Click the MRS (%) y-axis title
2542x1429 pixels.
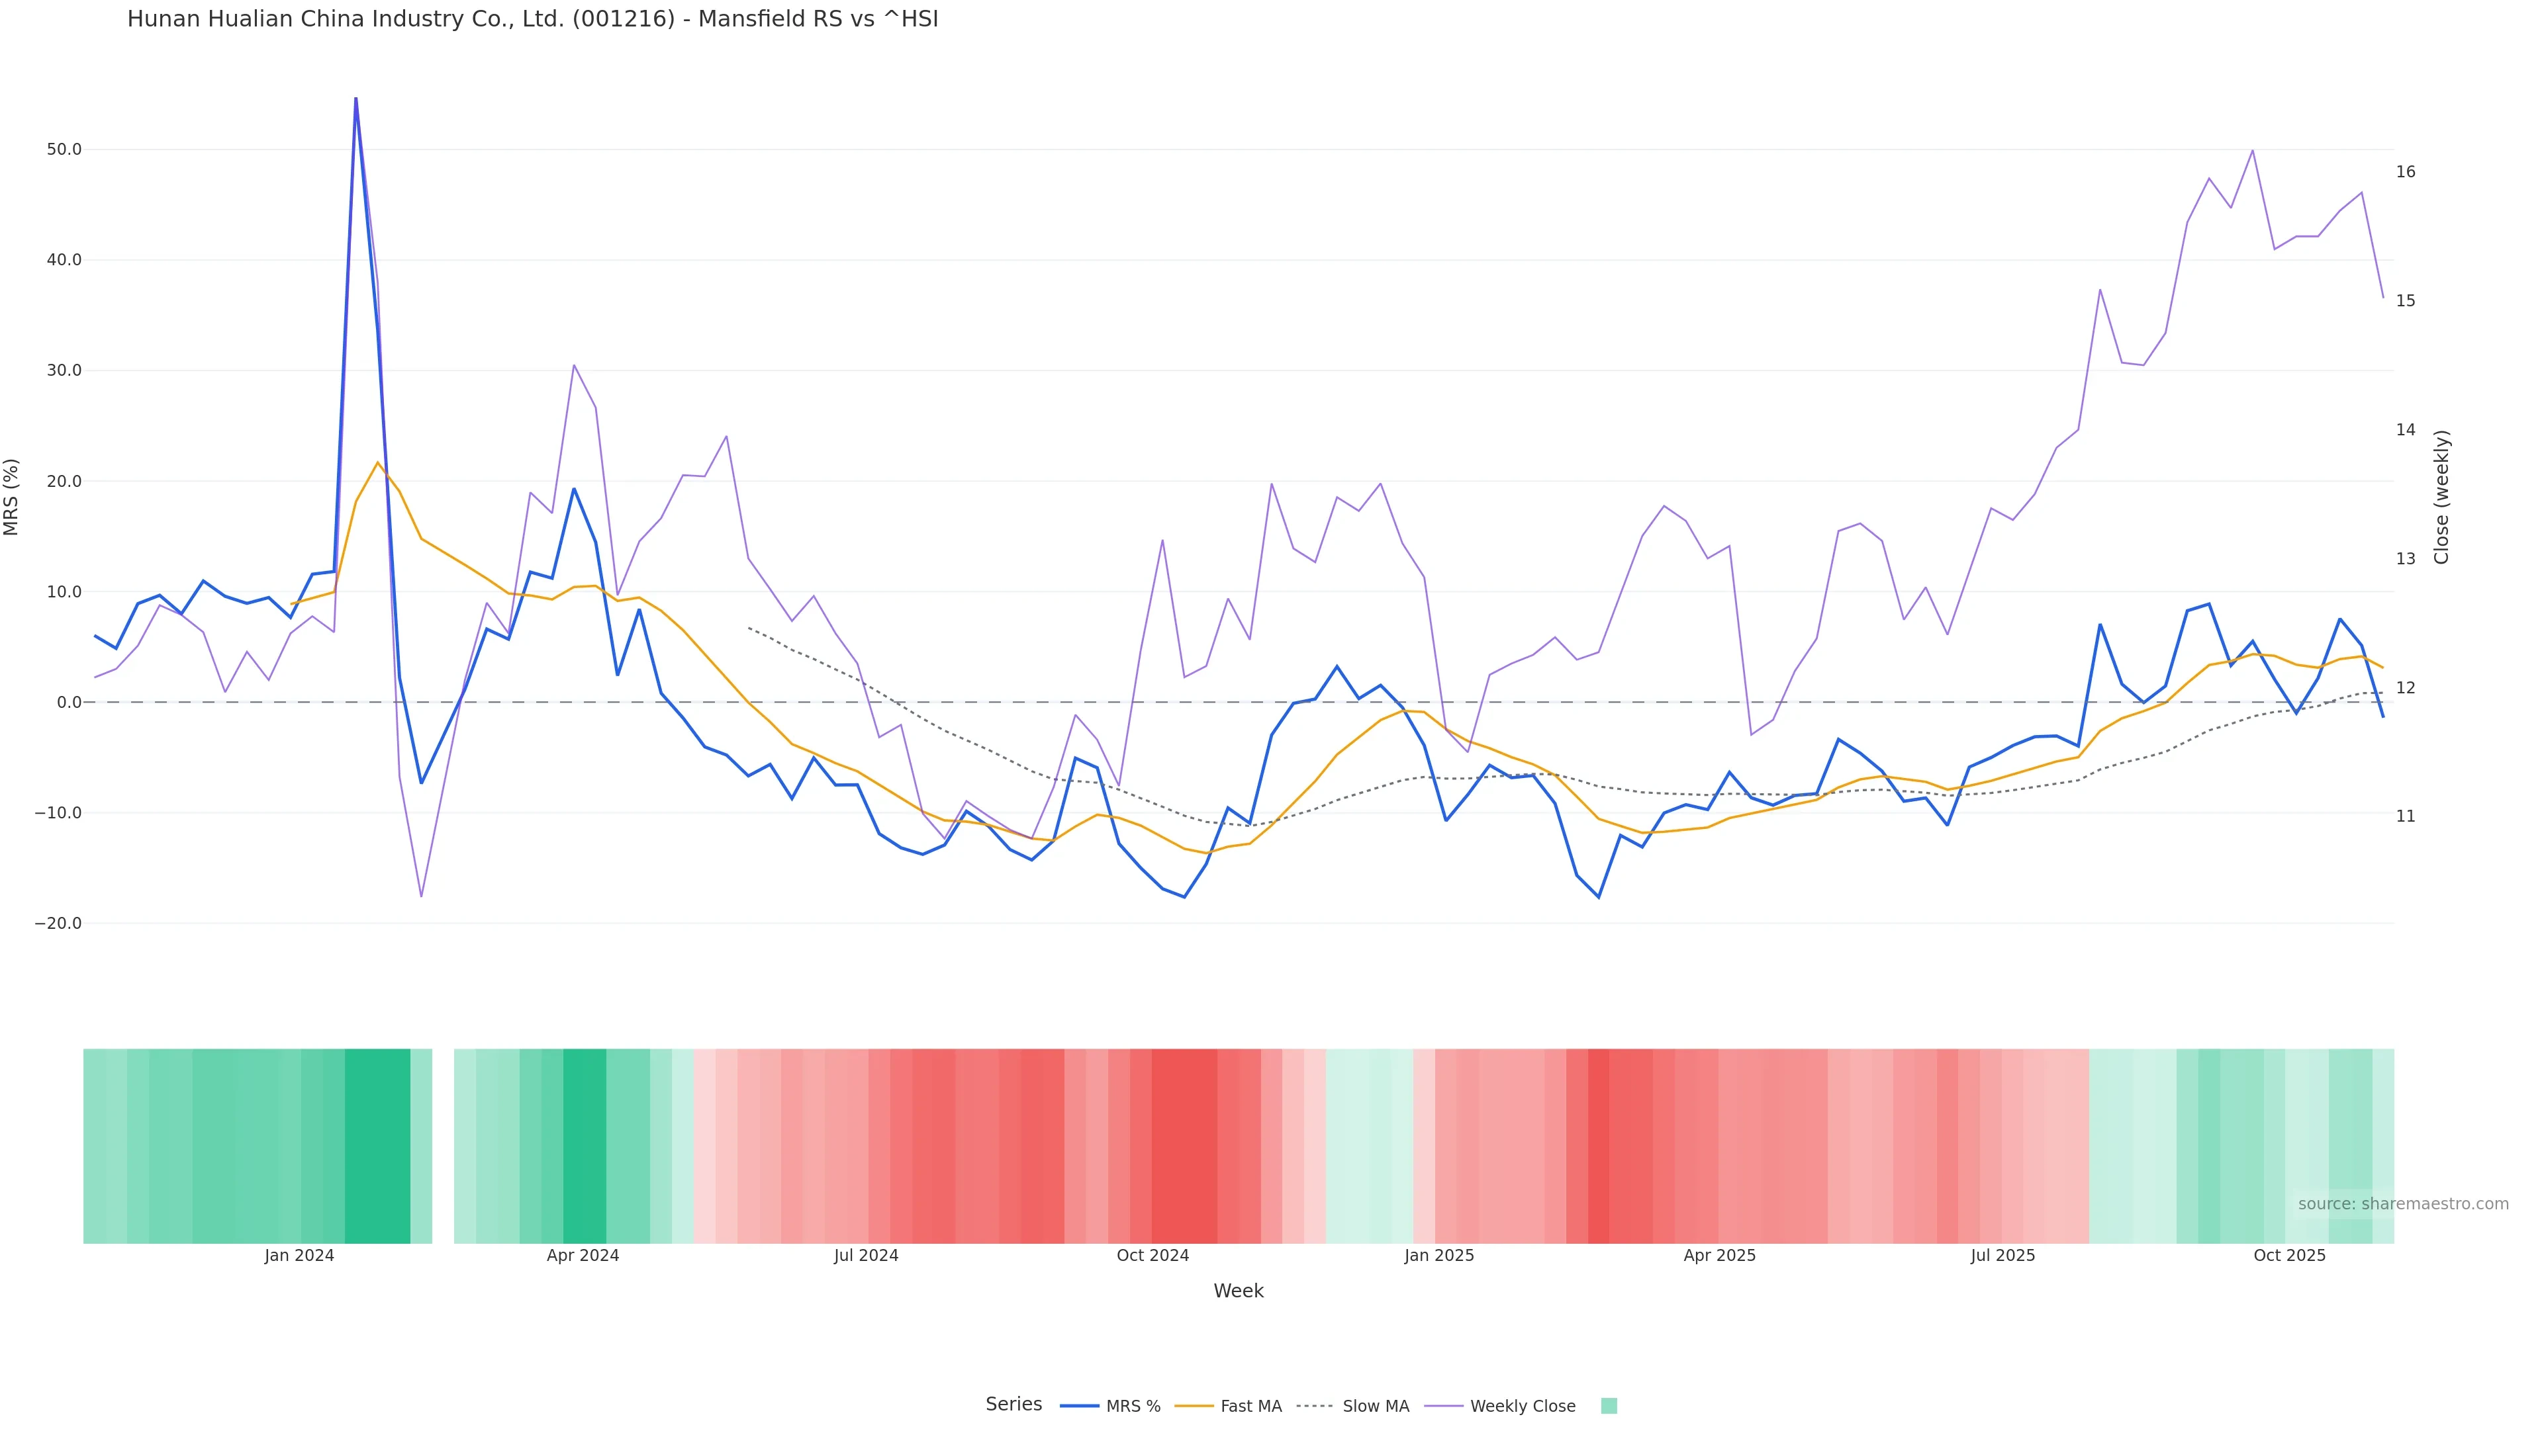click(12, 497)
